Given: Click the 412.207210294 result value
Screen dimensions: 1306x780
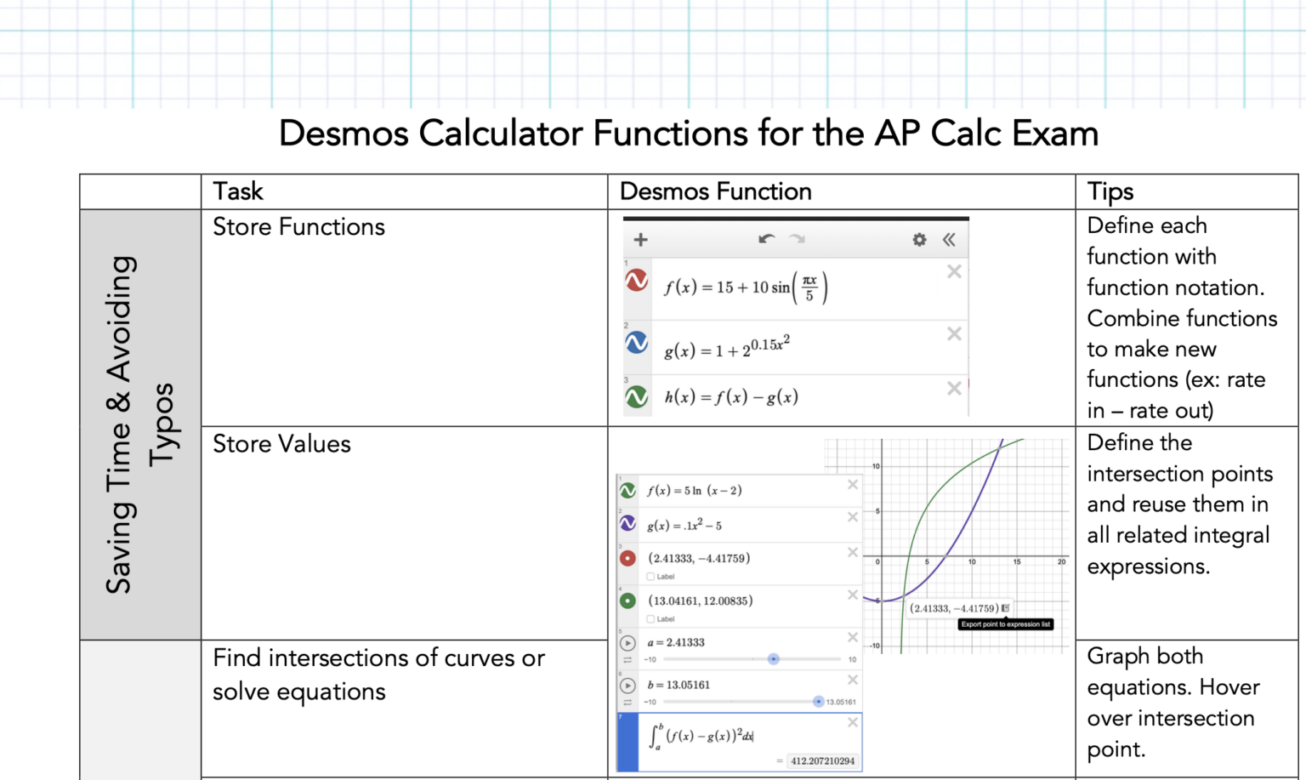Looking at the screenshot, I should coord(822,761).
